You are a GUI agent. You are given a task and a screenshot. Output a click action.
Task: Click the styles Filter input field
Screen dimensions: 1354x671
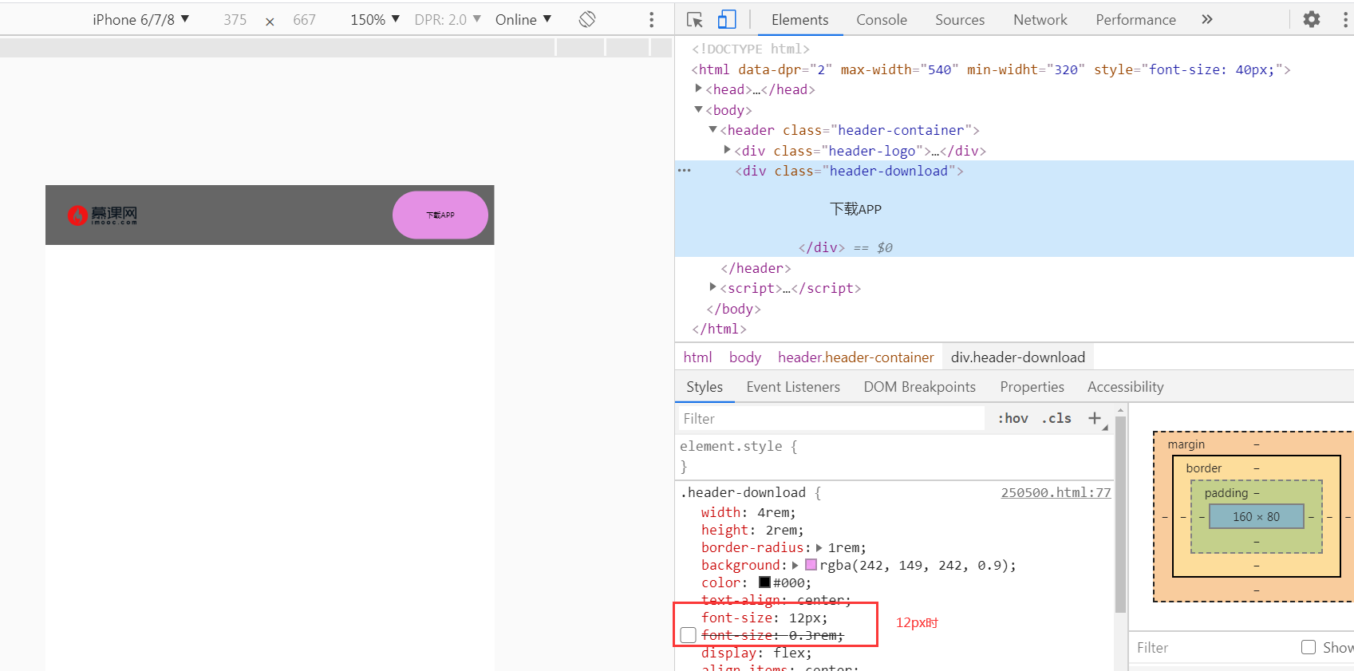[830, 419]
